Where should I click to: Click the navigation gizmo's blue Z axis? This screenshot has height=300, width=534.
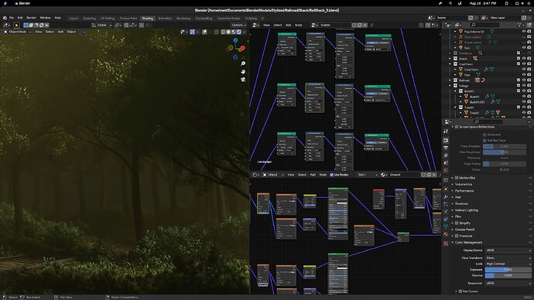tap(235, 40)
